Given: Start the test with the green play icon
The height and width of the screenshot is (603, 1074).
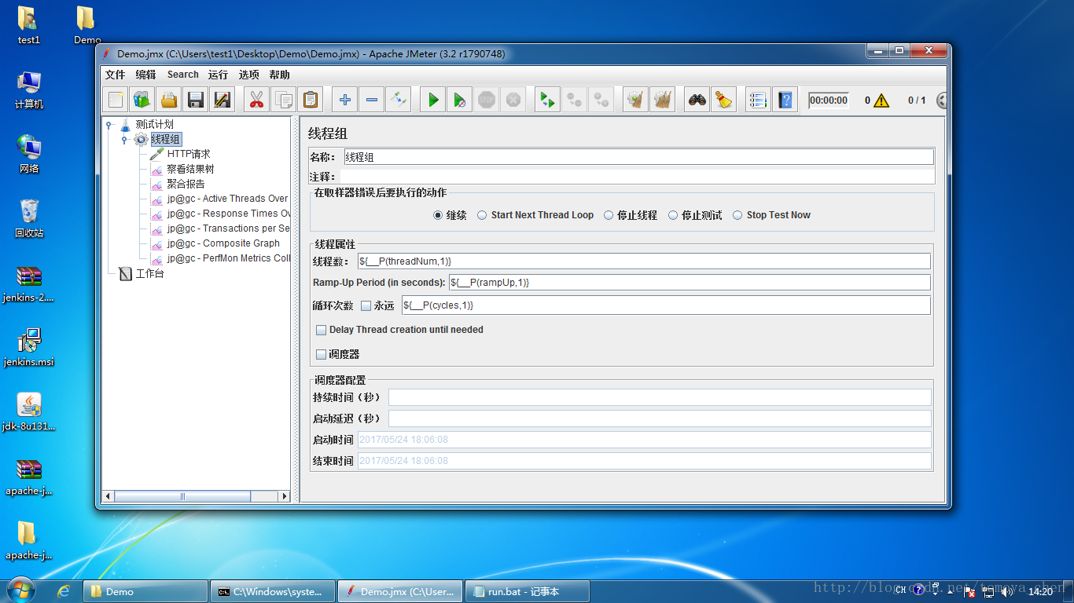Looking at the screenshot, I should coord(433,100).
